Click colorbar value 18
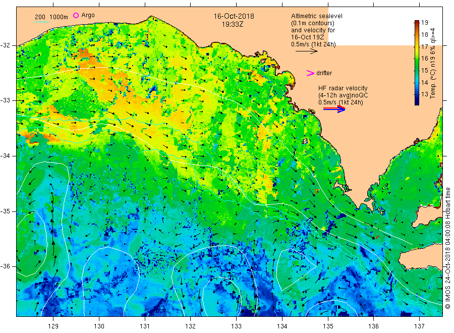The width and height of the screenshot is (454, 333). tap(424, 35)
